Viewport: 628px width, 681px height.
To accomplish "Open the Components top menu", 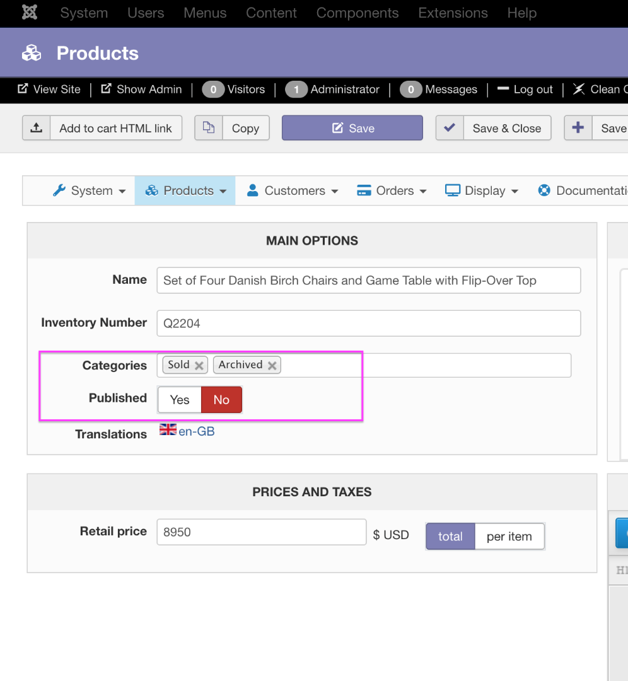I will [358, 13].
